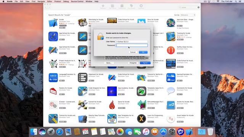This screenshot has height=137, width=244.
Task: Open the price dropdown button under Xcode
Action: point(62,28)
